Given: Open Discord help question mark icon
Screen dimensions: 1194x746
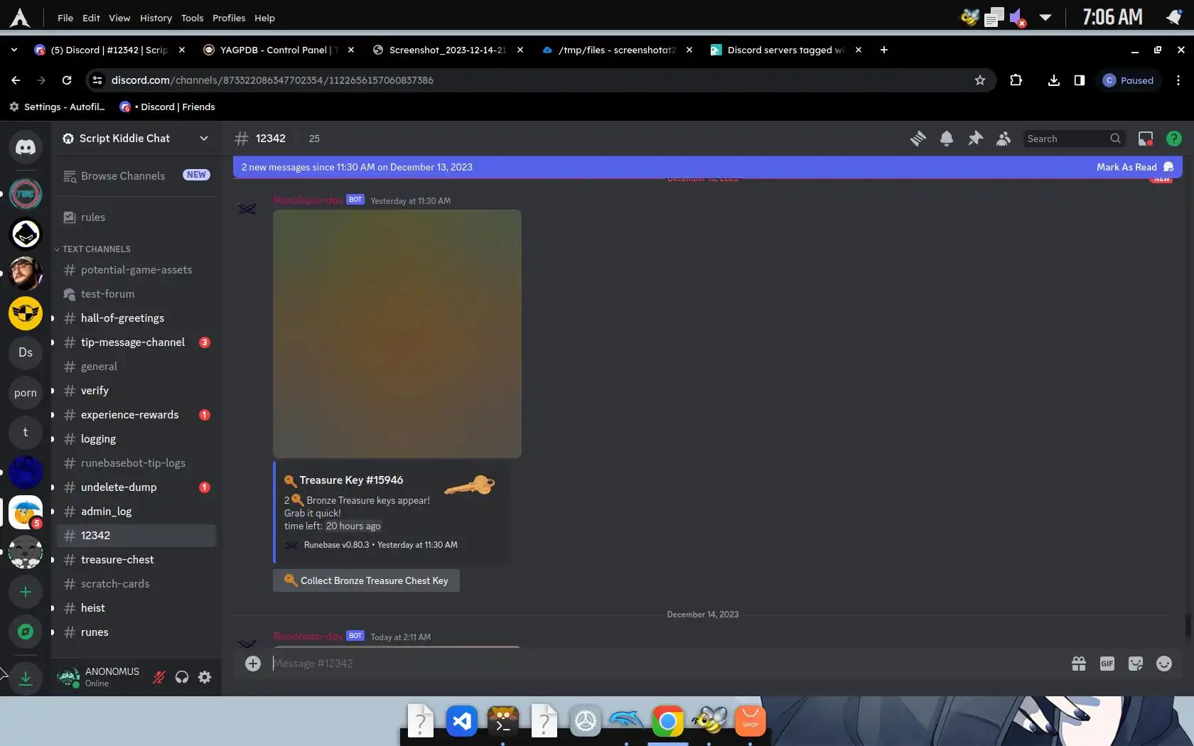Looking at the screenshot, I should tap(1174, 139).
